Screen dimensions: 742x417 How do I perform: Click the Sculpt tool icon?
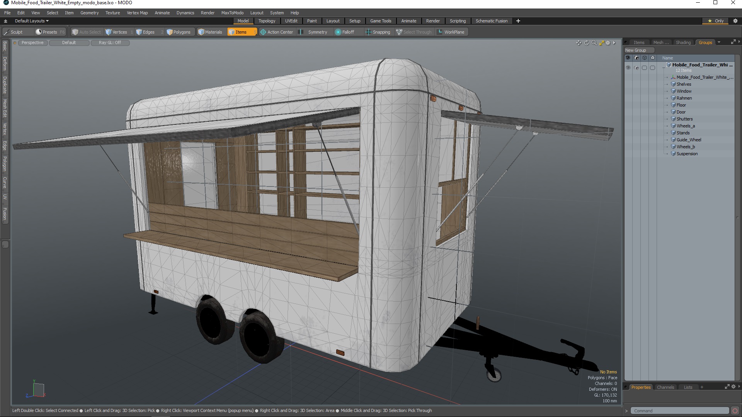7,32
